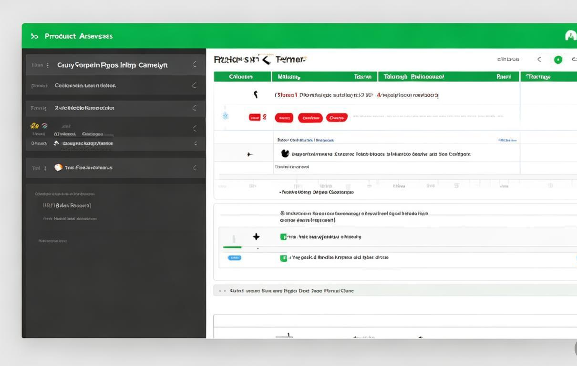577x366 pixels.
Task: Toggle the lower green checkbox by the blue tag
Action: (283, 258)
